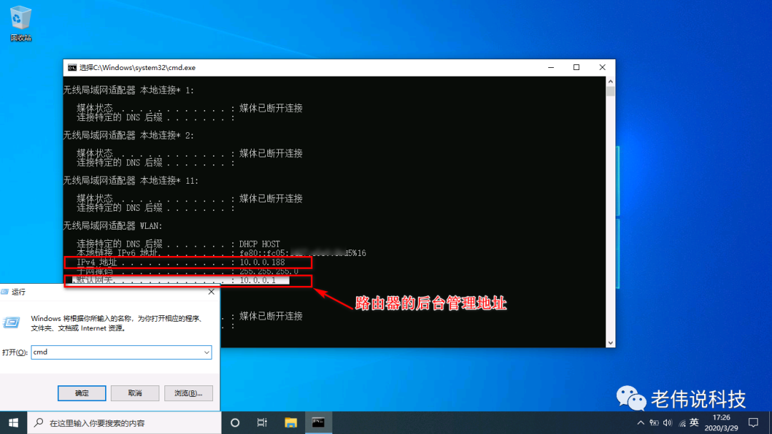The height and width of the screenshot is (434, 772).
Task: Cancel the Run dialog with 取消
Action: pos(135,393)
